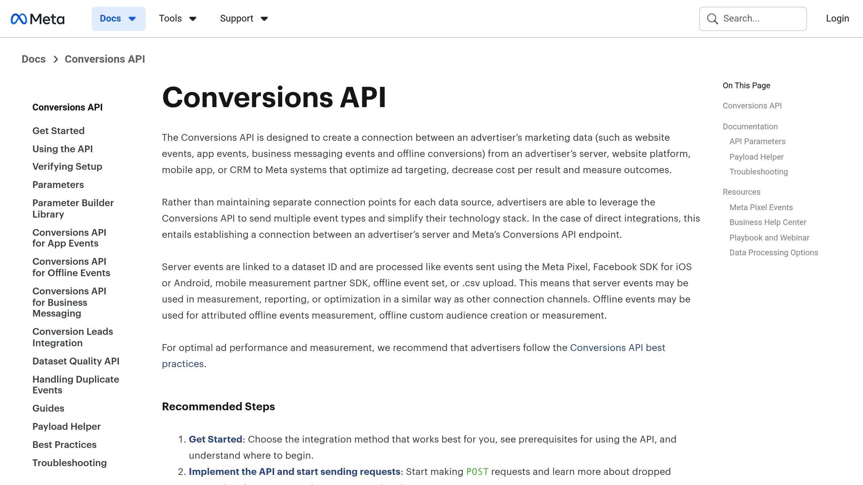Open Payload Helper under Documentation
The height and width of the screenshot is (485, 863).
756,157
